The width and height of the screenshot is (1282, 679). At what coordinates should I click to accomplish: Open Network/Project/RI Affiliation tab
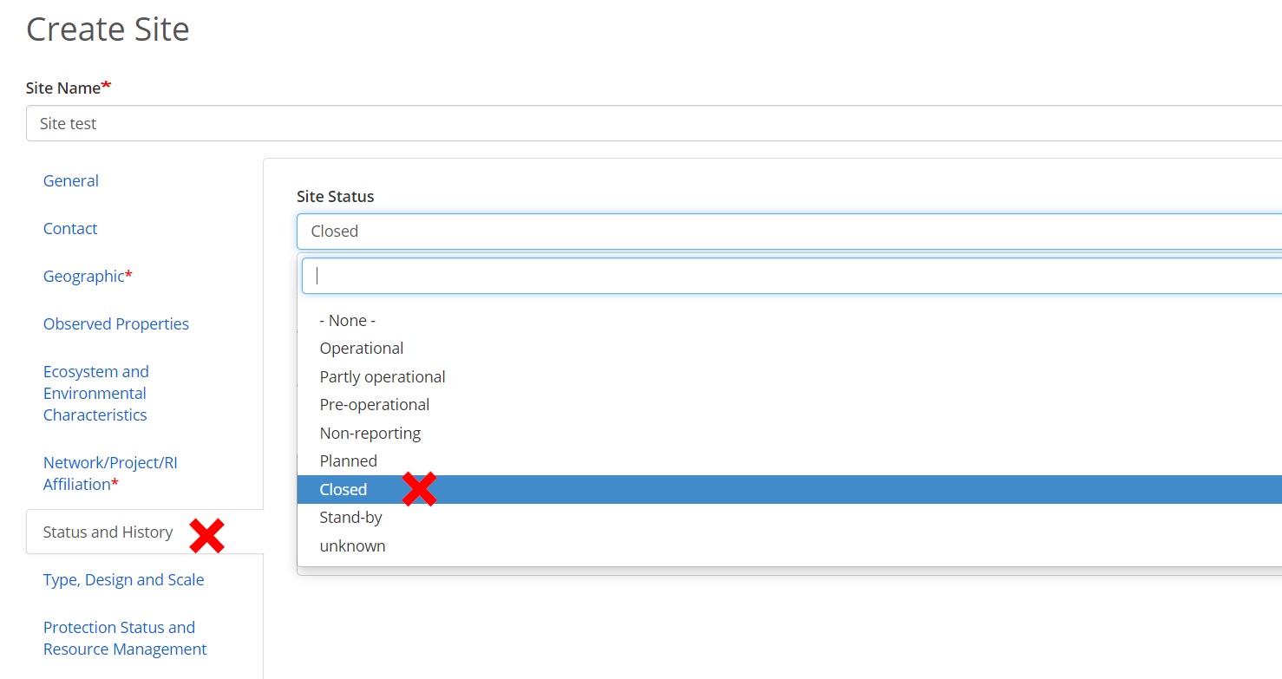click(110, 473)
